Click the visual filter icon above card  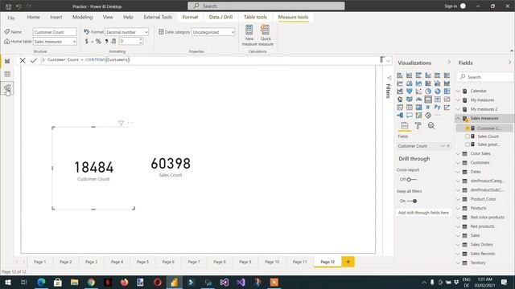click(121, 123)
